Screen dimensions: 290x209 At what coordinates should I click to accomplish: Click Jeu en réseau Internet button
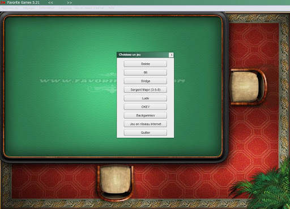146,124
